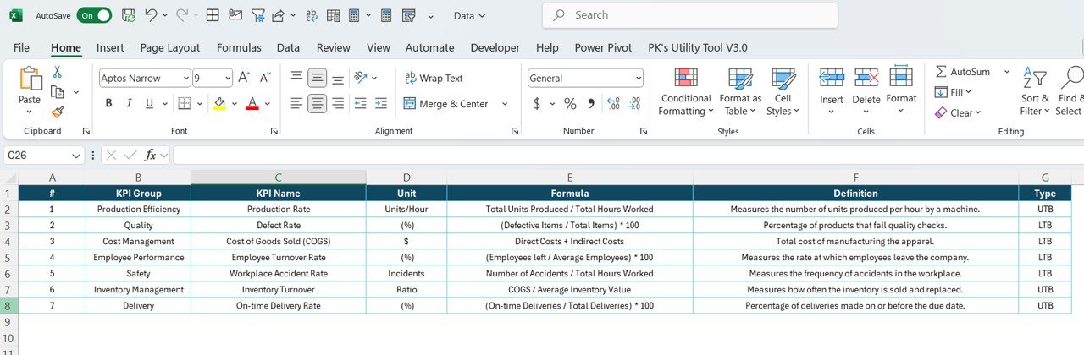Click the Borders icon in Font group
Image resolution: width=1084 pixels, height=355 pixels.
(184, 104)
